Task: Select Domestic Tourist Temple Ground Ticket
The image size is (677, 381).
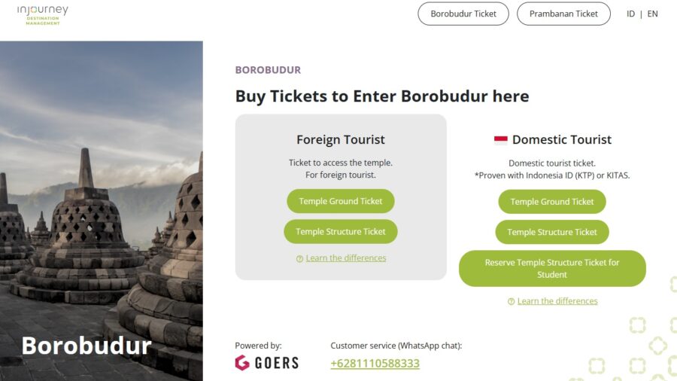Action: pyautogui.click(x=551, y=202)
